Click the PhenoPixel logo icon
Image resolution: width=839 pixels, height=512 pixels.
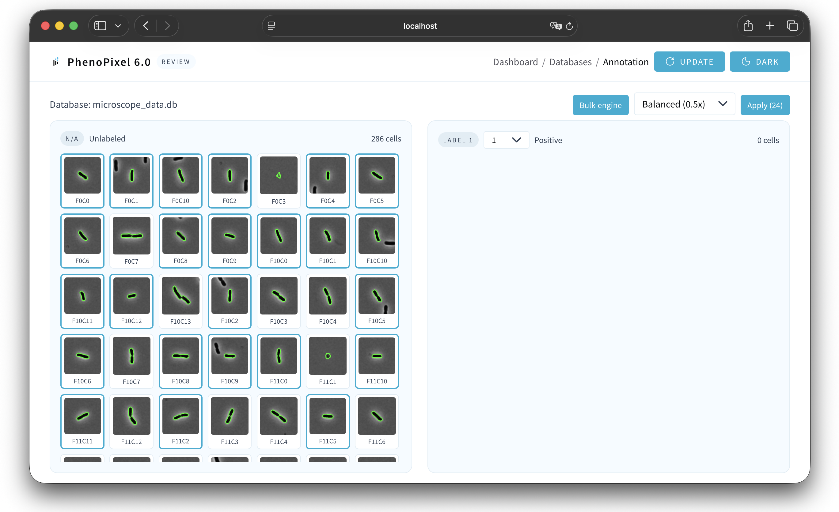(56, 62)
